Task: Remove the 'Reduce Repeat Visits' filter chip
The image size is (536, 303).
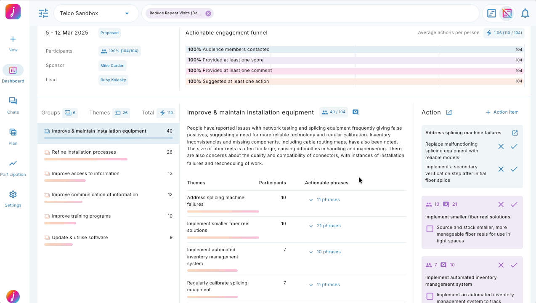Action: [208, 13]
